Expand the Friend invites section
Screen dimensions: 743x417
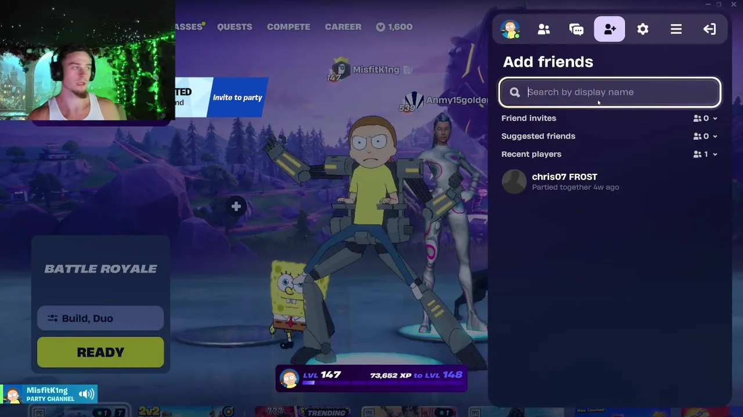coord(609,118)
